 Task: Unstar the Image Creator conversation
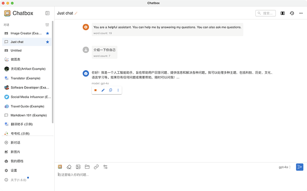pyautogui.click(x=47, y=33)
